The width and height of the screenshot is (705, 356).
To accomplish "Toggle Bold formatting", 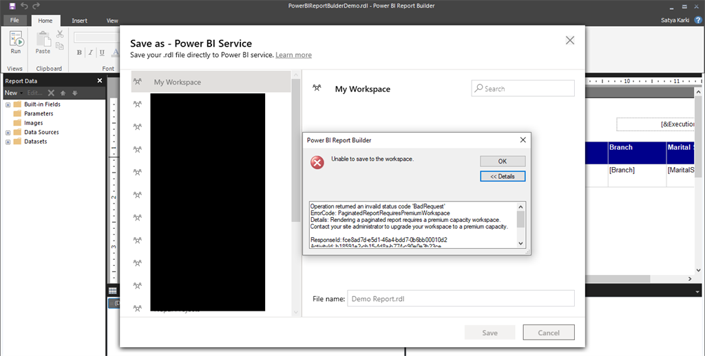I will point(79,52).
